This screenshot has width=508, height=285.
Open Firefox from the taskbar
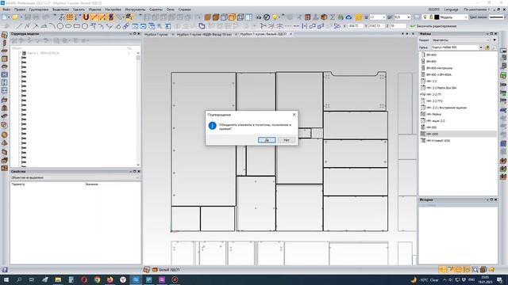(110, 279)
